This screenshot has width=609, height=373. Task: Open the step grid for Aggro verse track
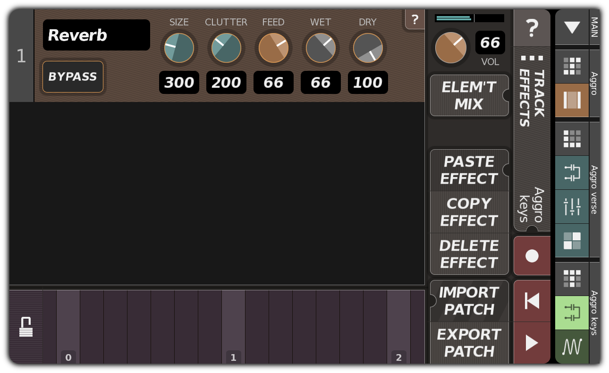(572, 138)
